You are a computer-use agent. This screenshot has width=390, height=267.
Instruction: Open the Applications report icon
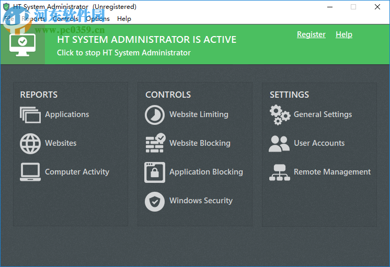click(30, 114)
